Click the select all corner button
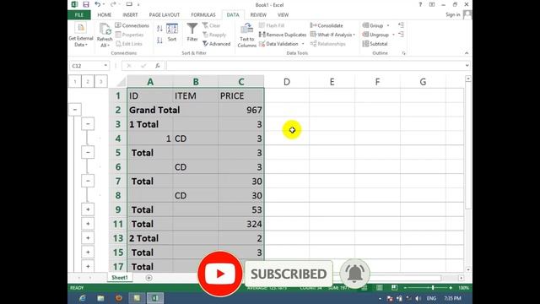 pyautogui.click(x=121, y=82)
